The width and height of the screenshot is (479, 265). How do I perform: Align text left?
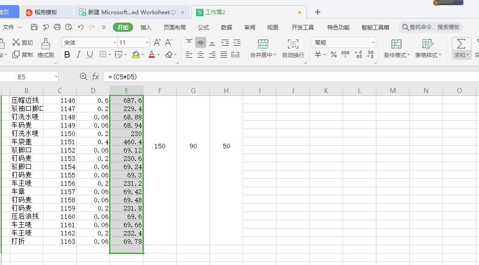pyautogui.click(x=189, y=54)
